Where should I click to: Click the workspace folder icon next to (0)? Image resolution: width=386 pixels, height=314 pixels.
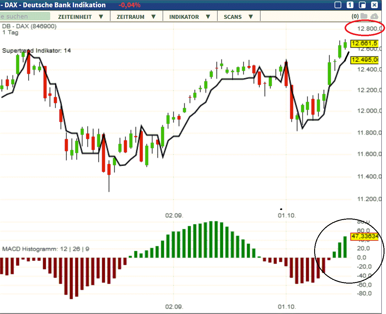pos(364,16)
